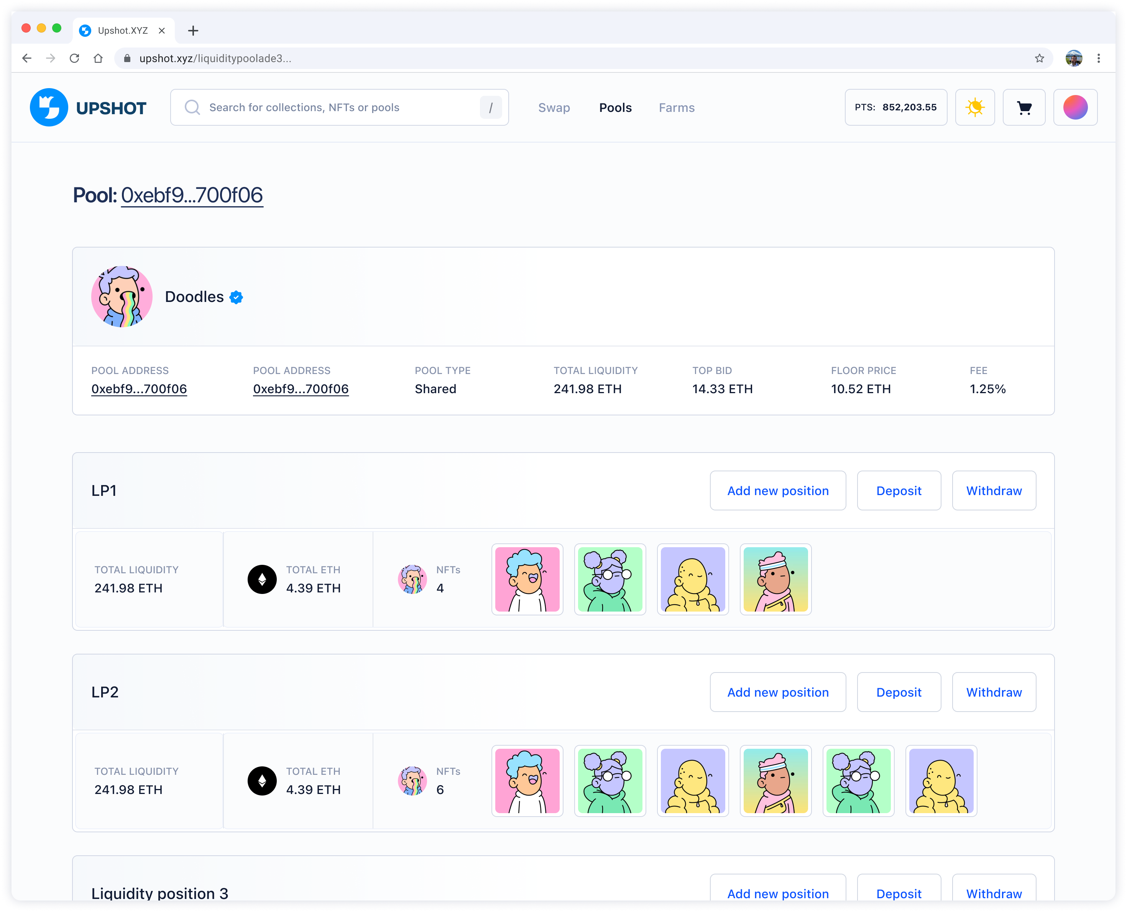1127x912 pixels.
Task: Select last purple Doodle thumbnail in LP2
Action: [x=941, y=781]
